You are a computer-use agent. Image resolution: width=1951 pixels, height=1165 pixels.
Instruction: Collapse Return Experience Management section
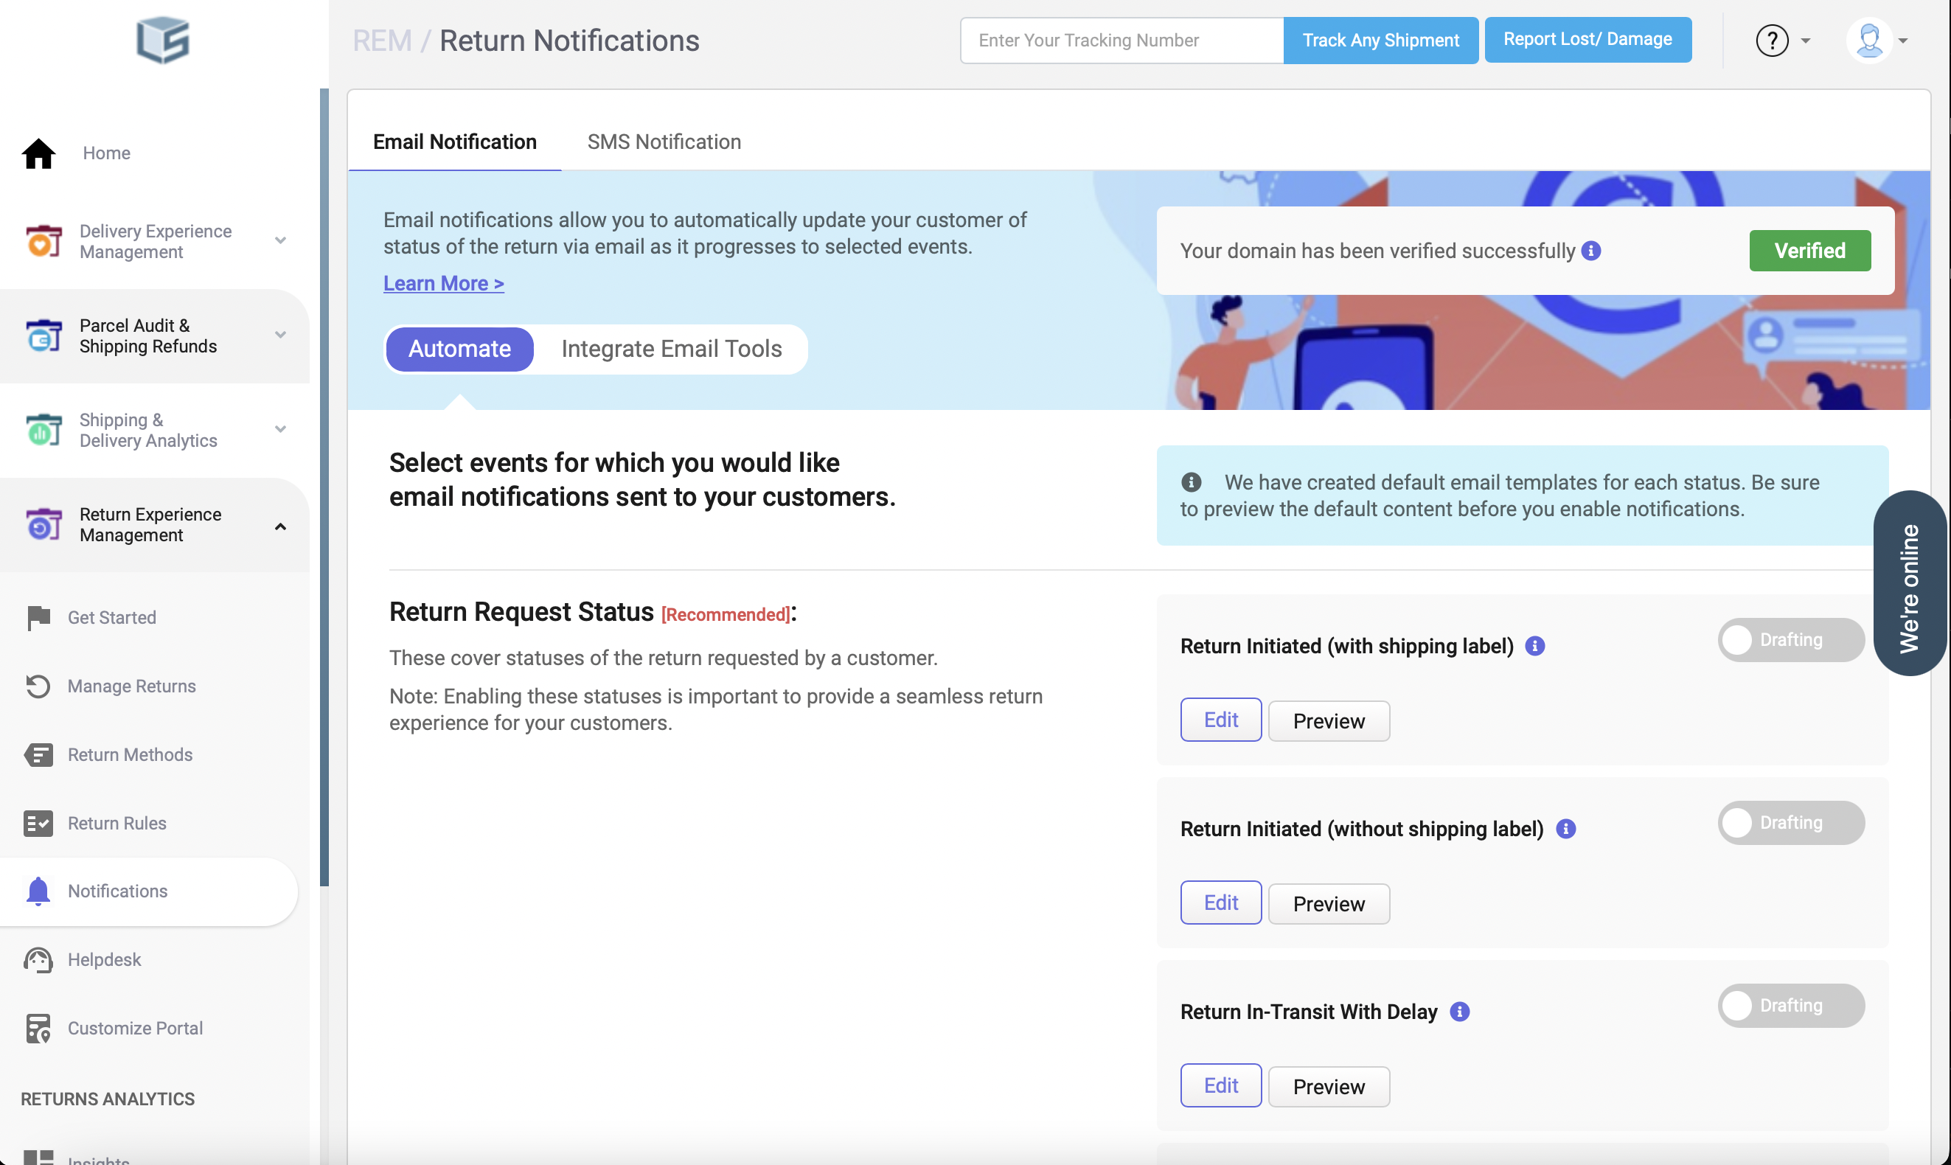tap(280, 526)
